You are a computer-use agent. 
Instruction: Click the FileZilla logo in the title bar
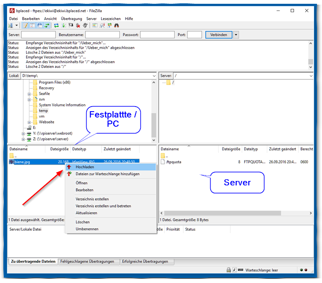pos(12,11)
